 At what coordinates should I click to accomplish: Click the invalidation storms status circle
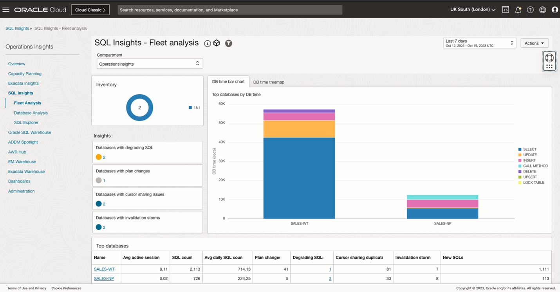pos(99,227)
